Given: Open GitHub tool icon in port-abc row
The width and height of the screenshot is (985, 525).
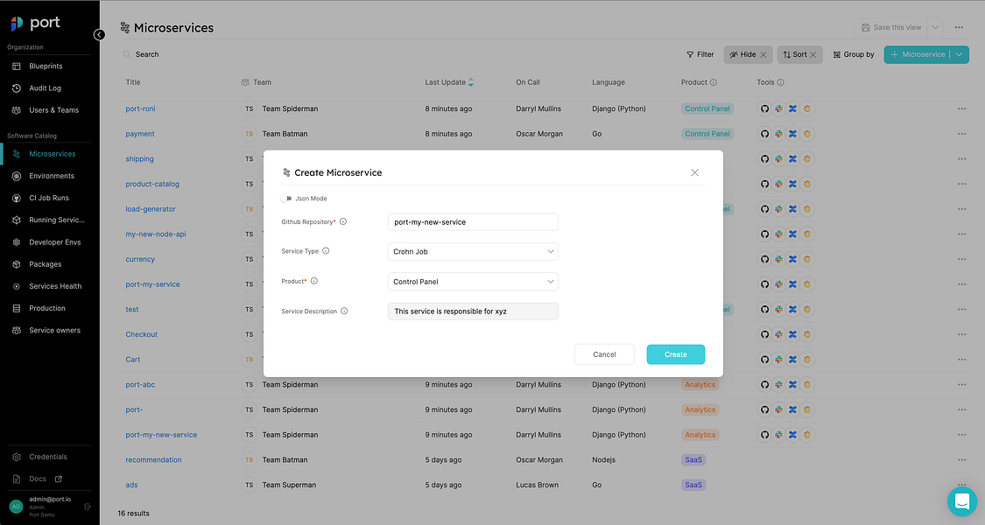Looking at the screenshot, I should point(764,384).
